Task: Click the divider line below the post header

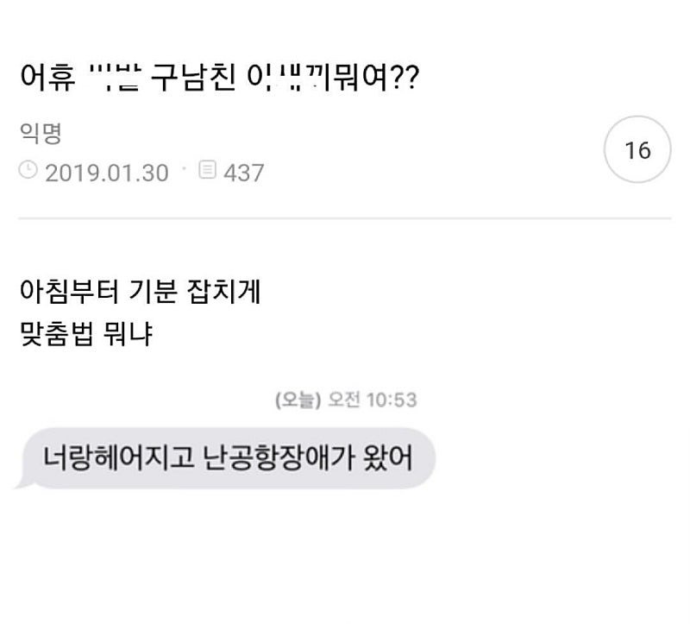Action: coord(345,217)
